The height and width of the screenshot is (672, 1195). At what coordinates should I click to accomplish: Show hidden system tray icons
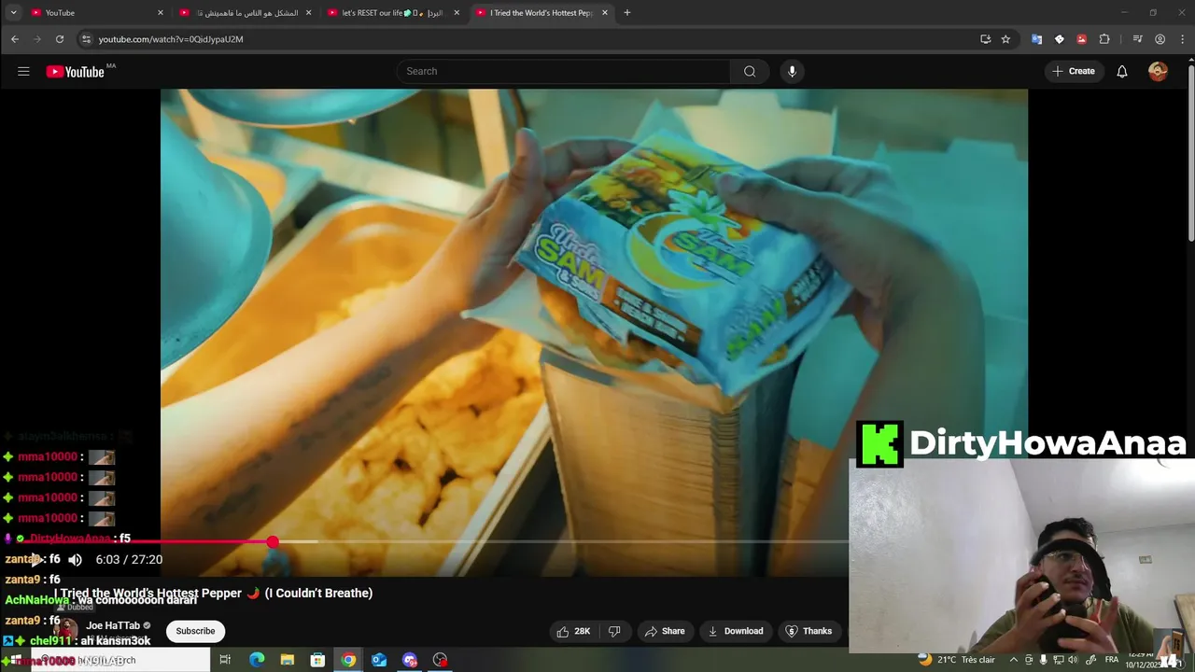click(x=1014, y=660)
